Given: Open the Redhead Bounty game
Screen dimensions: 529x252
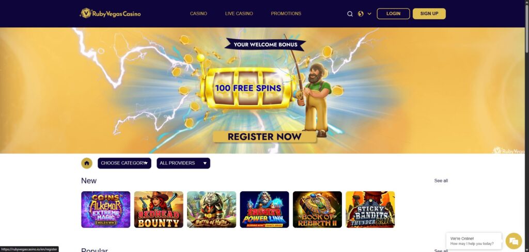Looking at the screenshot, I should (159, 210).
